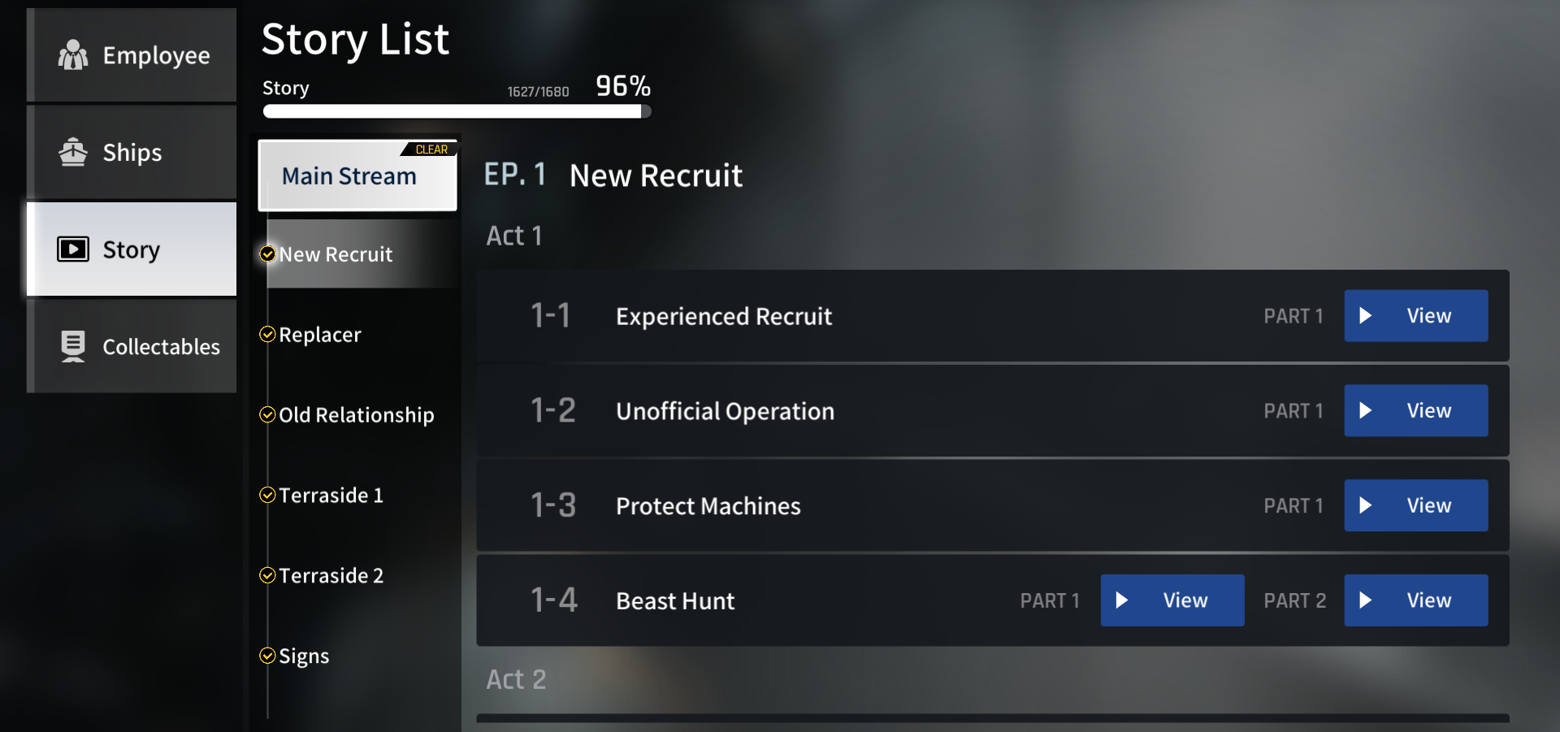
Task: Click play icon for Protect Machines Part 1
Action: (1366, 505)
